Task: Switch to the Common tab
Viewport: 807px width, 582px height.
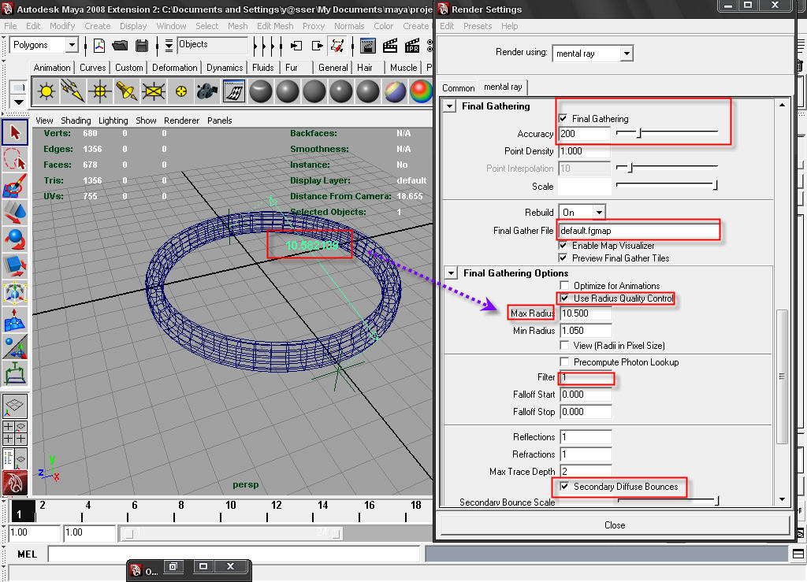Action: pyautogui.click(x=458, y=88)
